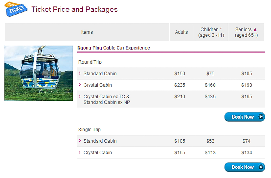Click play icon on Single Trip Book Now
This screenshot has height=178, width=271.
pos(261,167)
